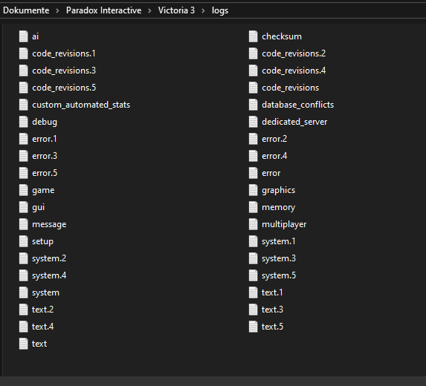The image size is (426, 386).
Task: Click the error file without number
Action: pos(271,173)
